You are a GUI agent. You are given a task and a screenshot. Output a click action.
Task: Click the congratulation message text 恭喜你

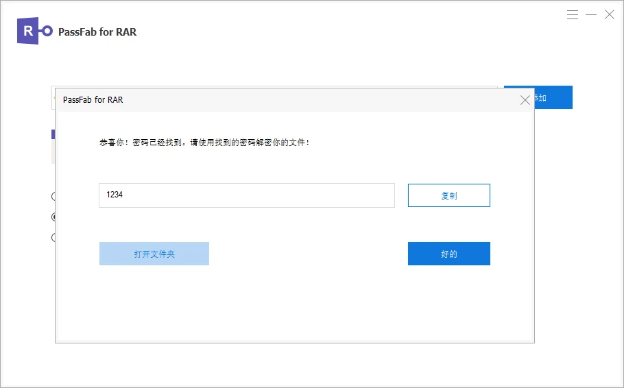tap(204, 143)
